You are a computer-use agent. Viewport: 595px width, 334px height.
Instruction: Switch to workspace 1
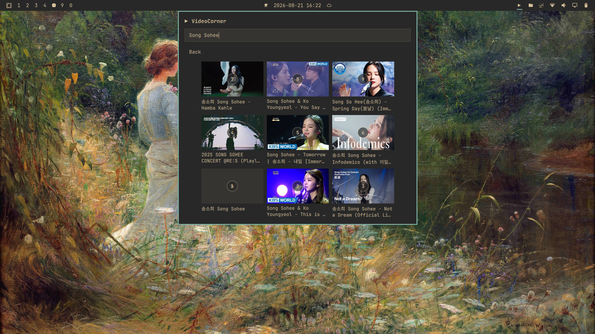click(19, 5)
